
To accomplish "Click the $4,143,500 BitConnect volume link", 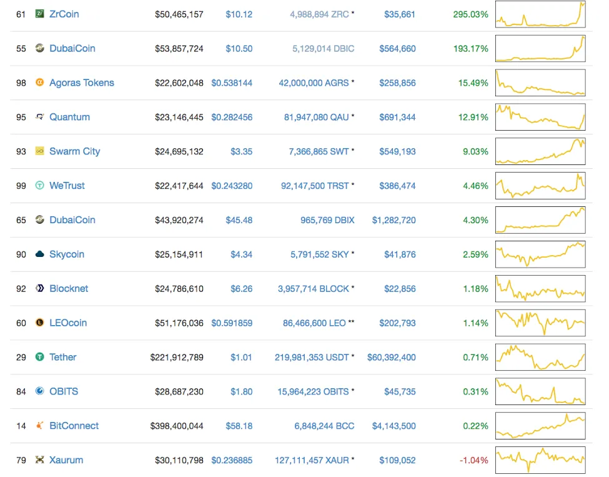I will [394, 426].
